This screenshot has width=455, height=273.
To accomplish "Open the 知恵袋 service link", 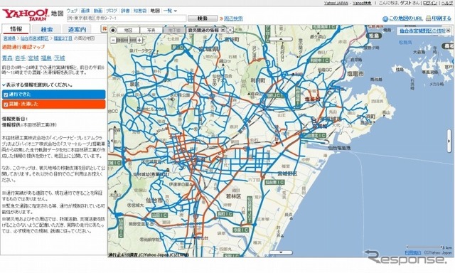I will pyautogui.click(x=140, y=11).
